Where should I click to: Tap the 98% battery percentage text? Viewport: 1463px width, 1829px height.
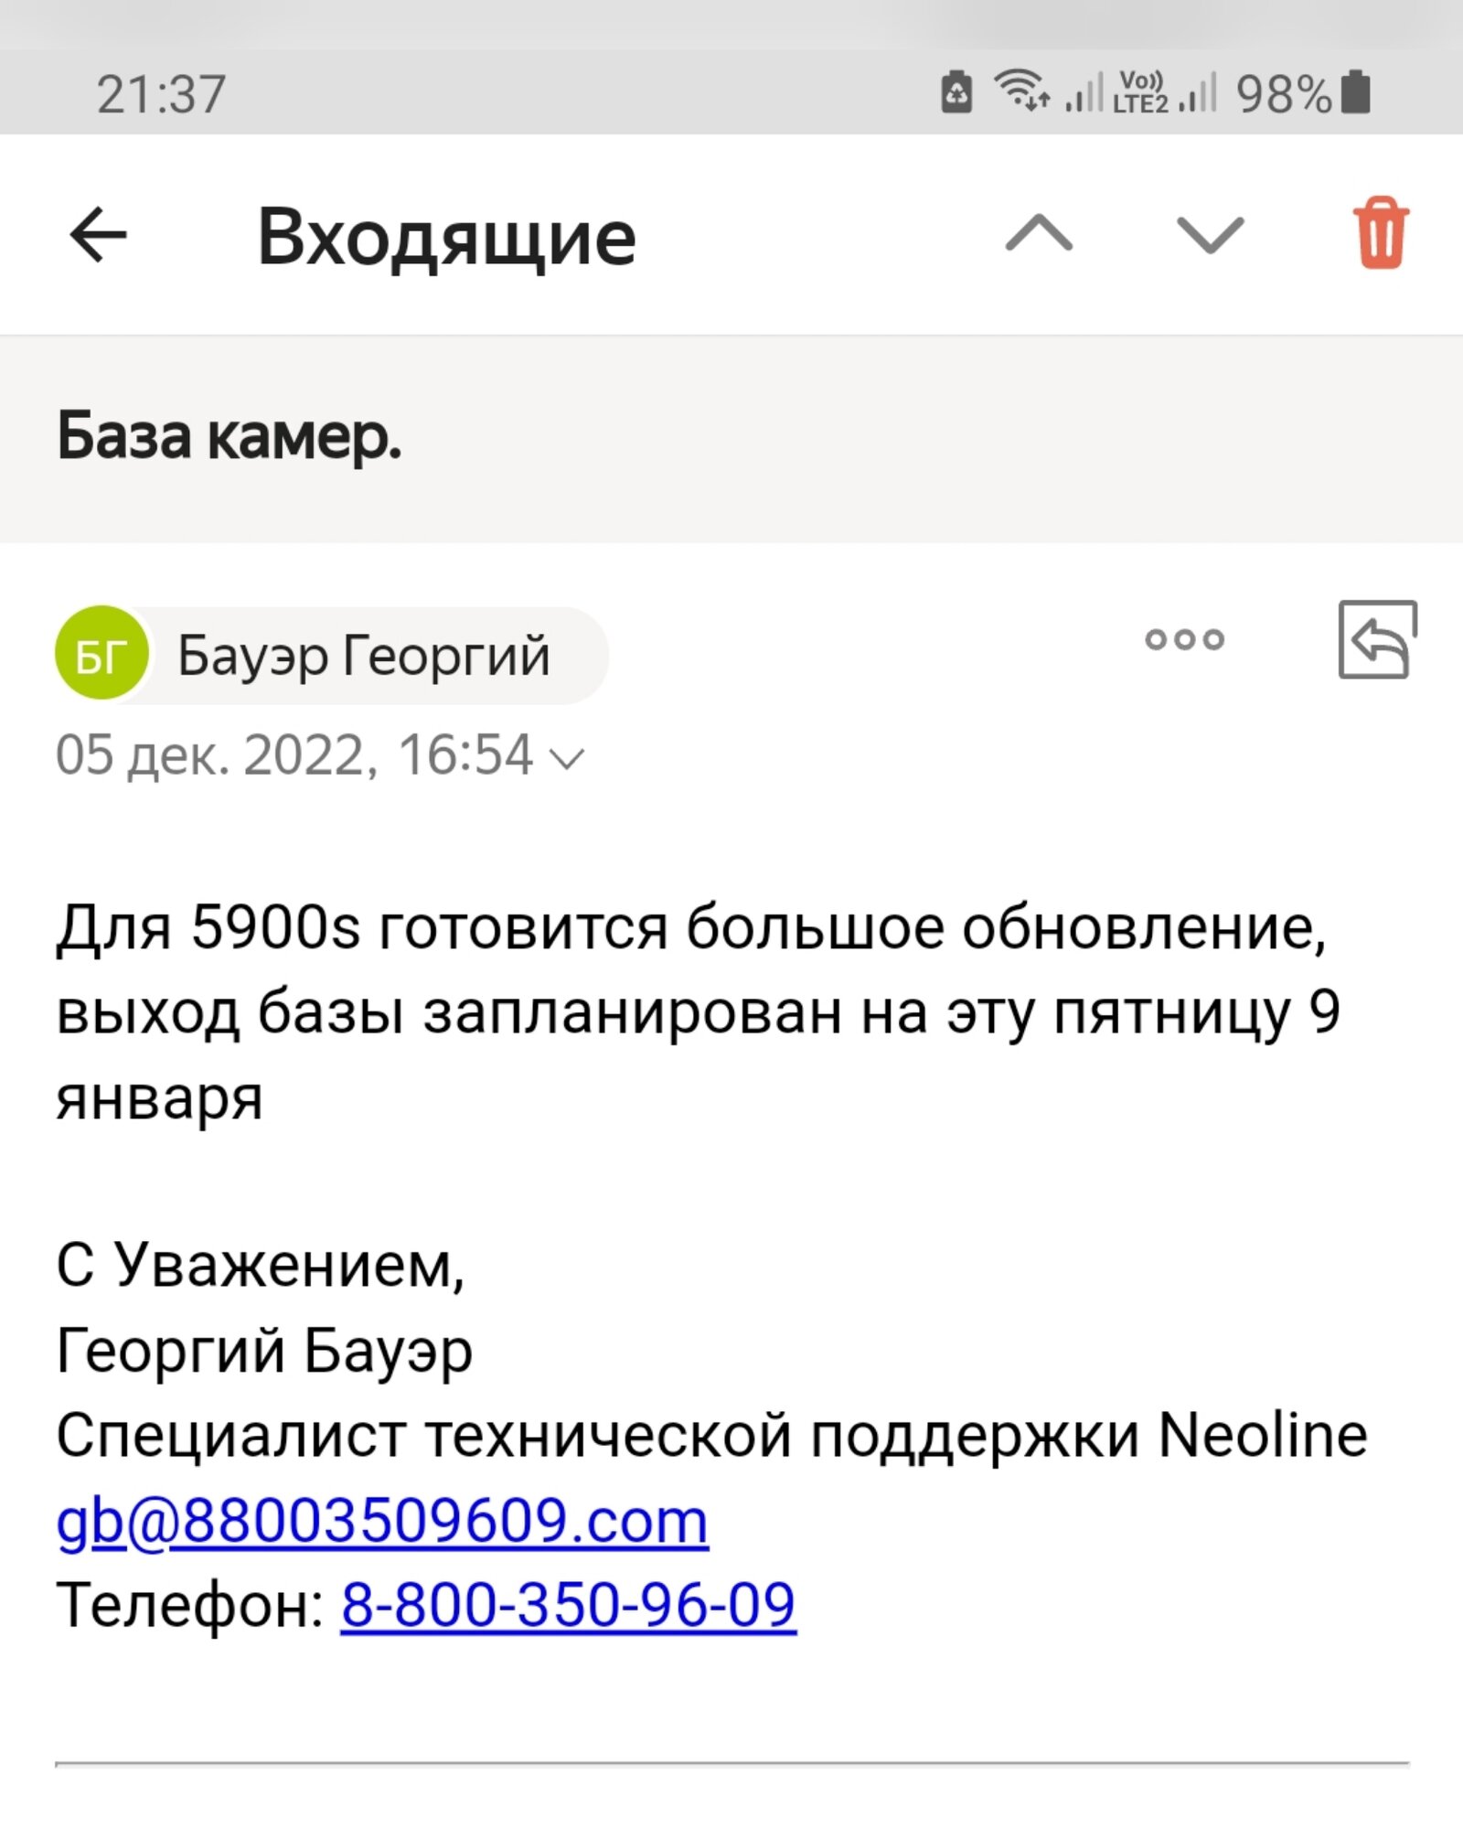coord(1282,93)
